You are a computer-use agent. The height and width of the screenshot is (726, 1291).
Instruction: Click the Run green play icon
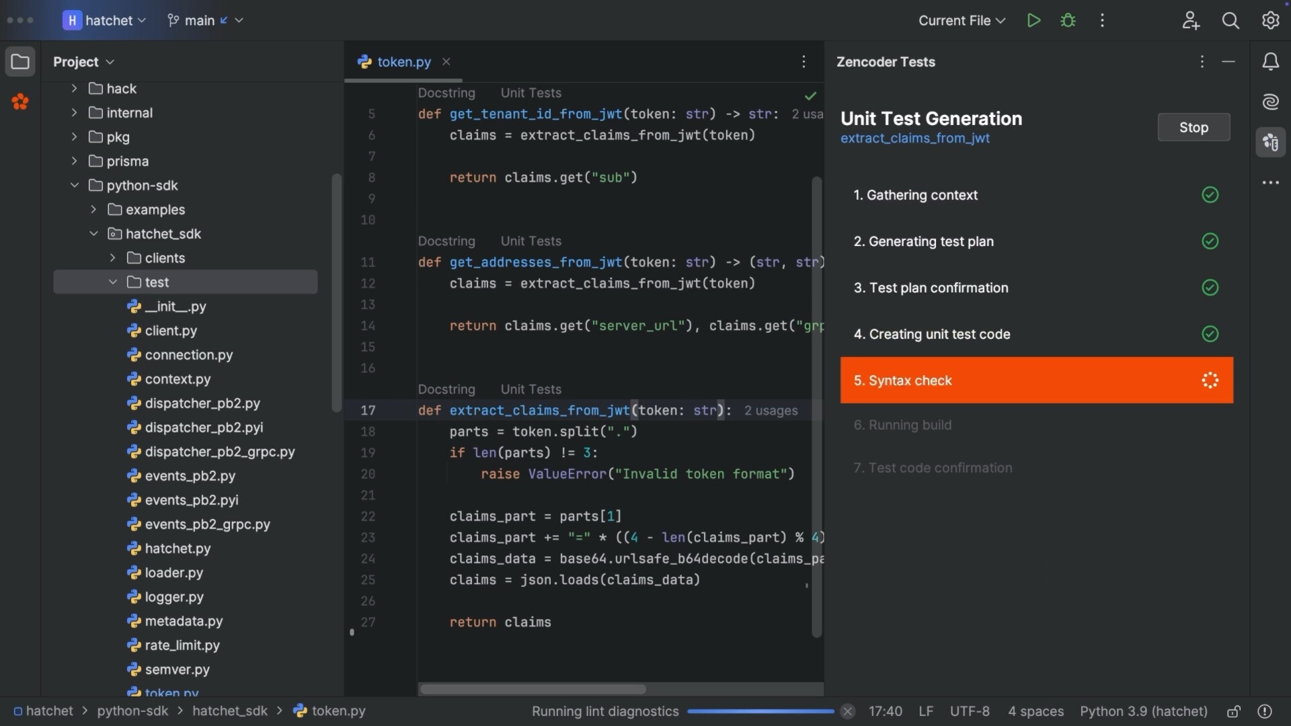pos(1033,20)
